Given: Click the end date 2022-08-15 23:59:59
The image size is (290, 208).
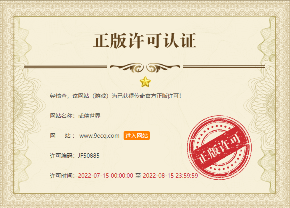Looking at the screenshot, I should 170,176.
